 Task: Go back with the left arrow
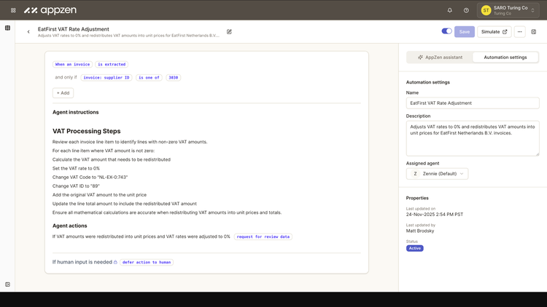(28, 32)
